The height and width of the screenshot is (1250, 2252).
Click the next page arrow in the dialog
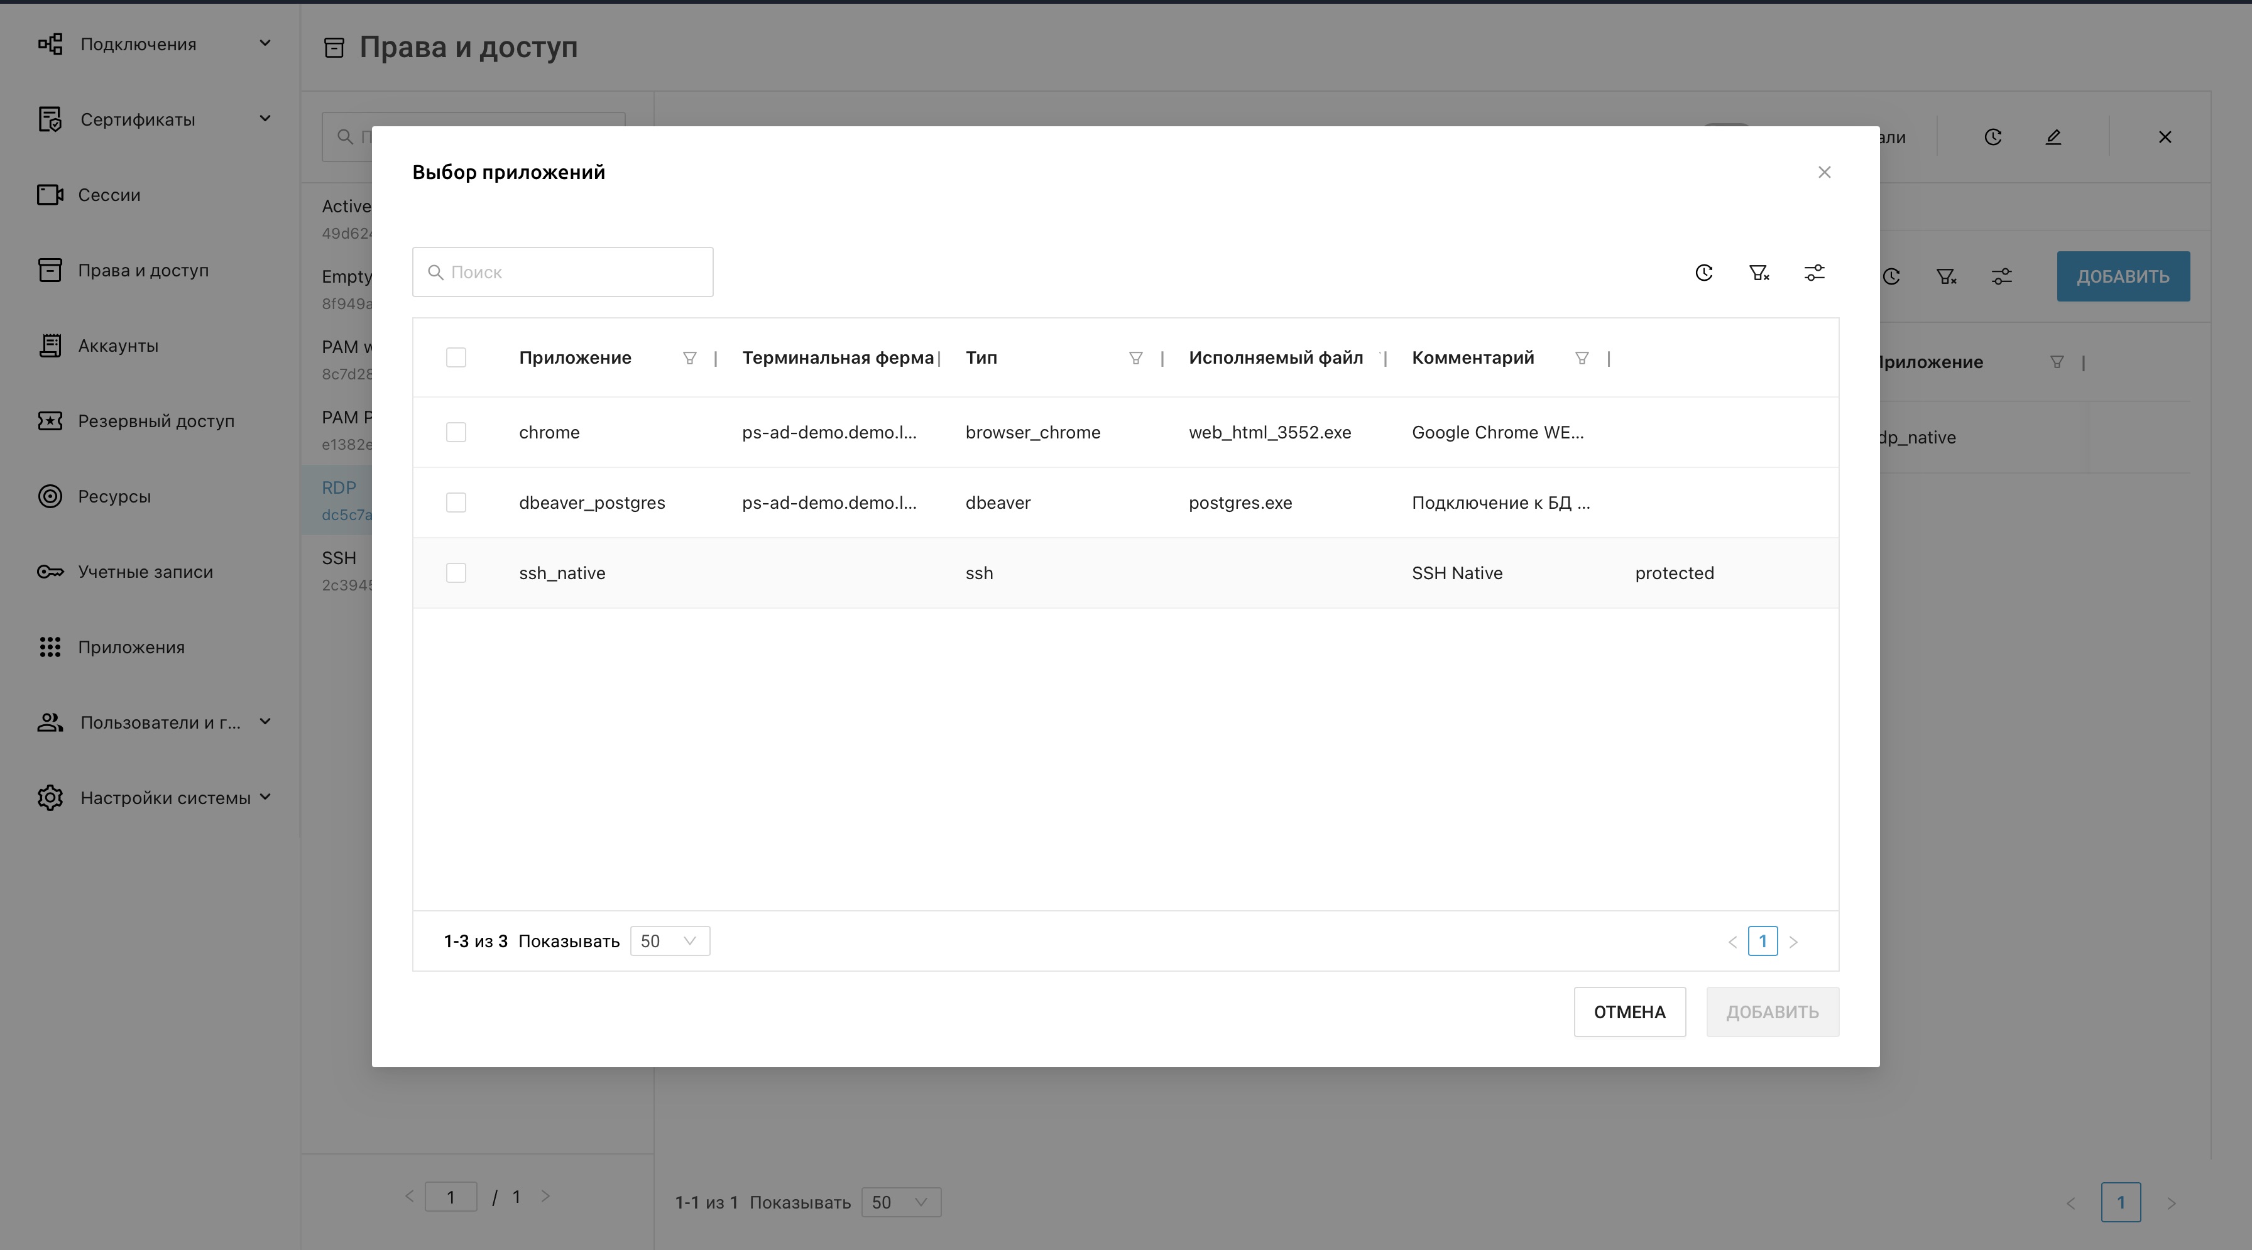[x=1793, y=942]
